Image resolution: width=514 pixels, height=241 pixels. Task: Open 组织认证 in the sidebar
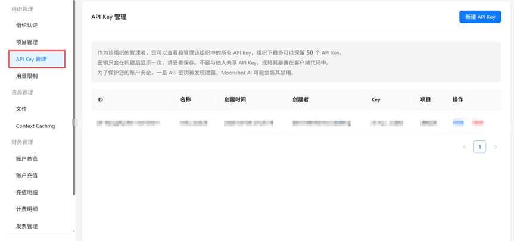click(27, 25)
